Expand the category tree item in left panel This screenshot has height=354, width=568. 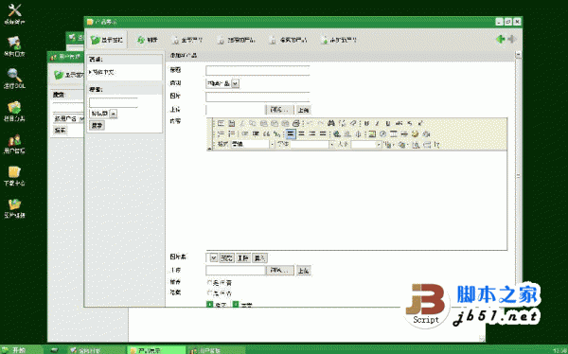(90, 73)
